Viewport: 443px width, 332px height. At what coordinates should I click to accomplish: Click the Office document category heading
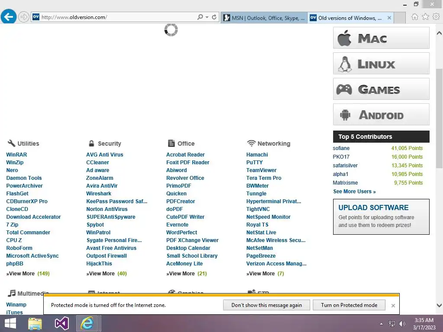pyautogui.click(x=181, y=144)
